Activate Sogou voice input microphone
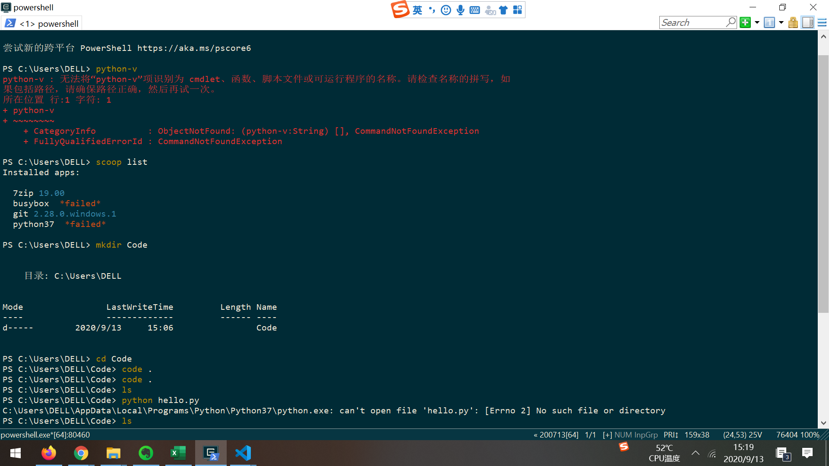 (x=460, y=10)
